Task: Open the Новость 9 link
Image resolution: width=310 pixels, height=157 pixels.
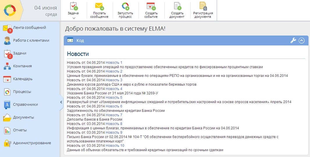Action: [x=114, y=132]
